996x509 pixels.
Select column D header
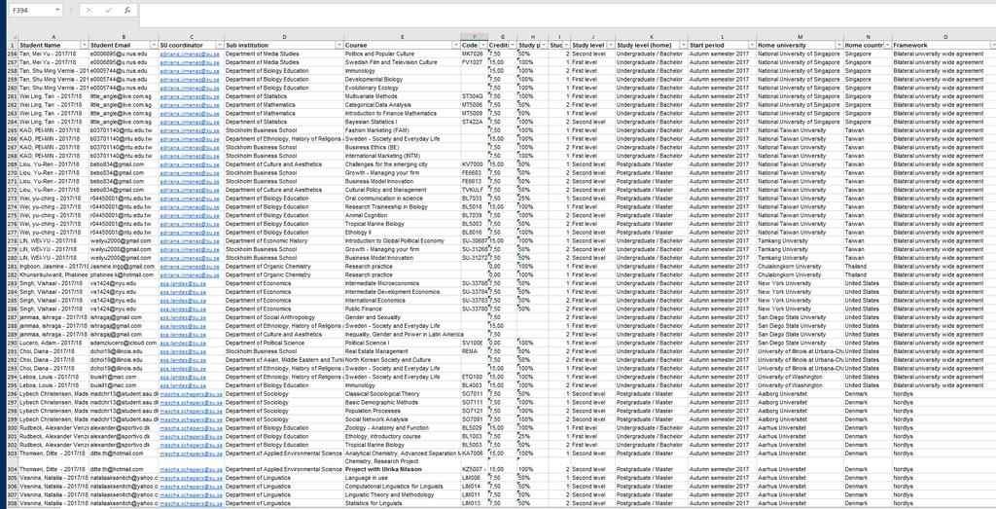[x=283, y=38]
